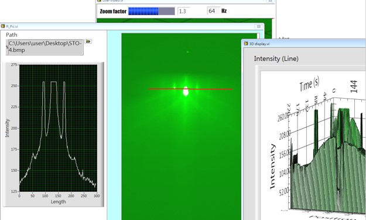Screen dimensions: 366x220
Task: Adjust the blue Zoom factor slider bar
Action: click(152, 11)
